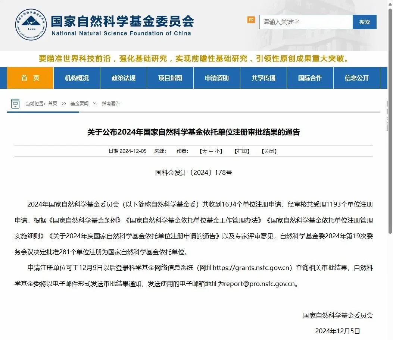Screen dimensions: 393x340
Task: Click the blue 搜索 search button
Action: point(364,22)
